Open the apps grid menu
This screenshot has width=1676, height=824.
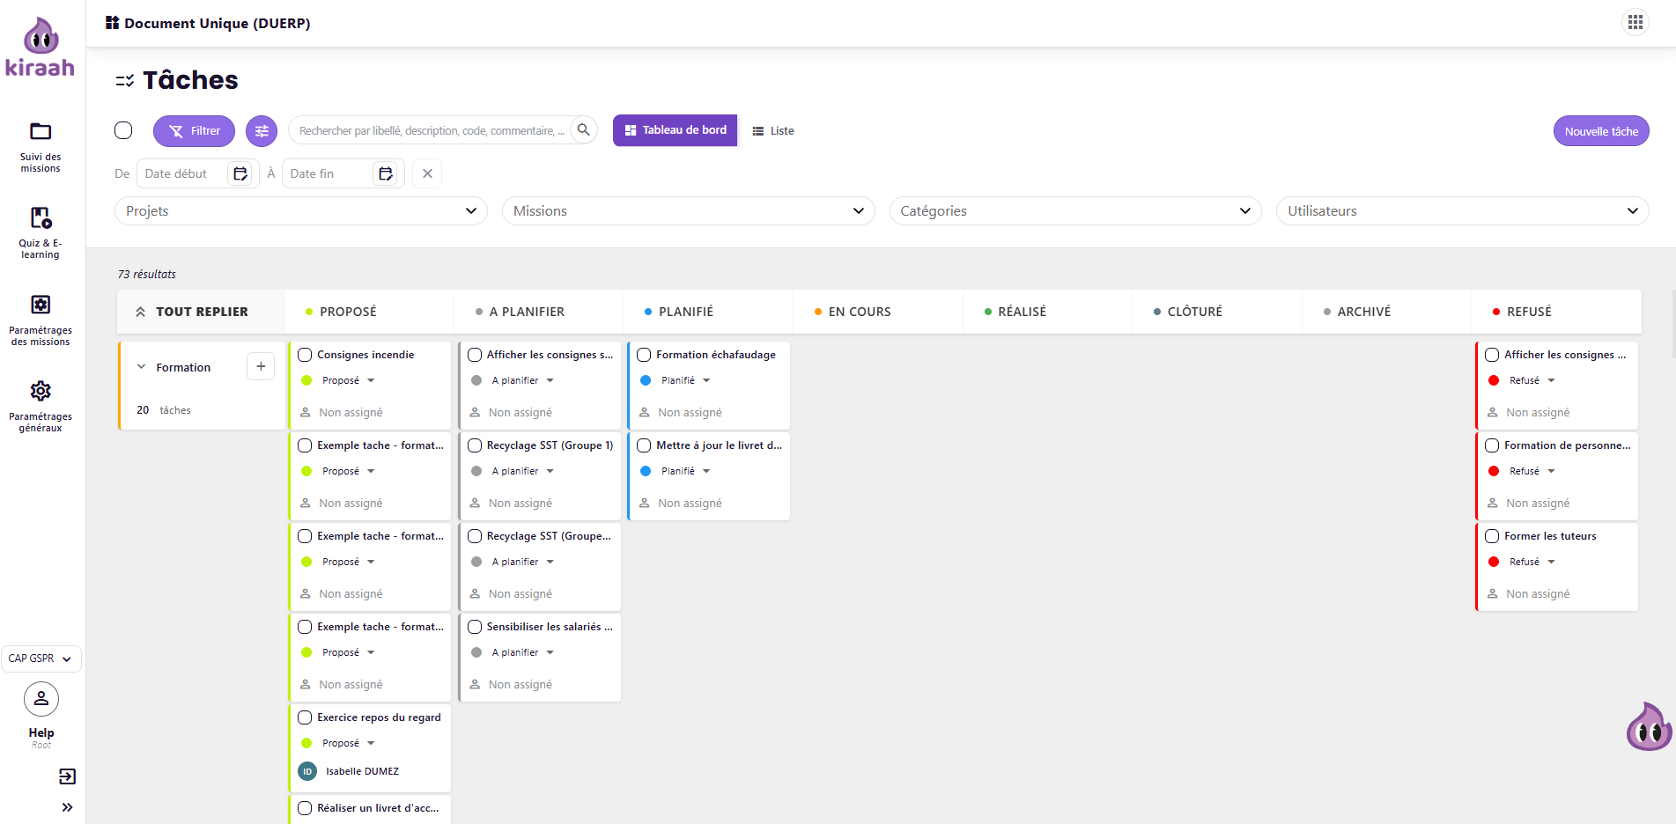coord(1635,22)
